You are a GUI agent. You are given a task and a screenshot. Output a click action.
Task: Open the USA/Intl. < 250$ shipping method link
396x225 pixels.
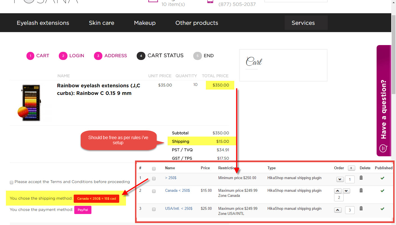(x=179, y=209)
